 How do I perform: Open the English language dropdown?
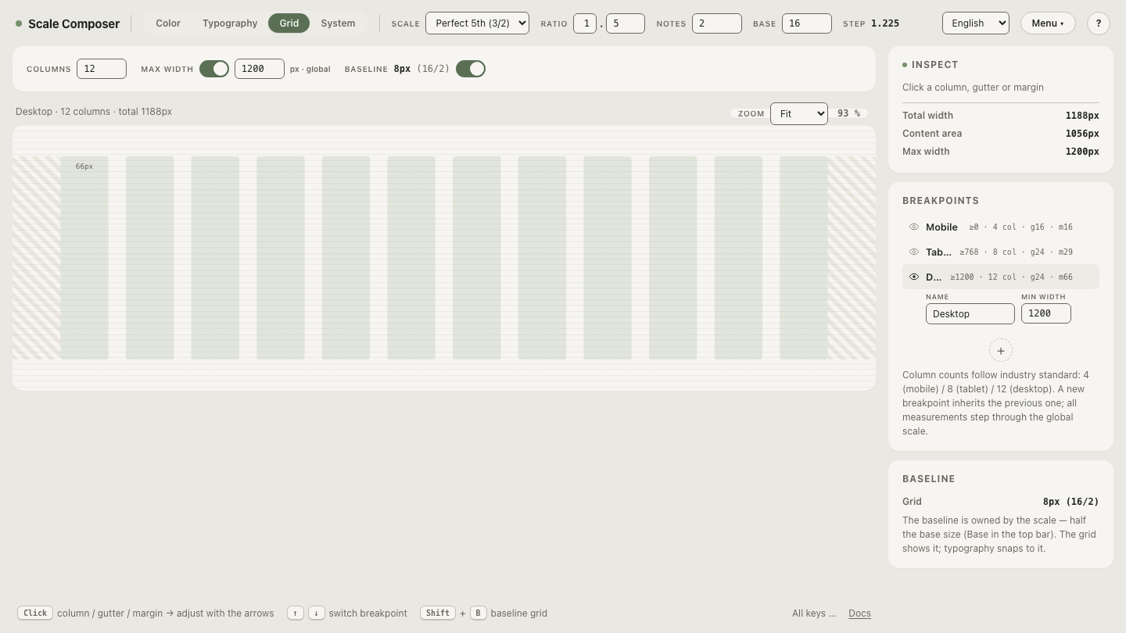click(x=976, y=23)
